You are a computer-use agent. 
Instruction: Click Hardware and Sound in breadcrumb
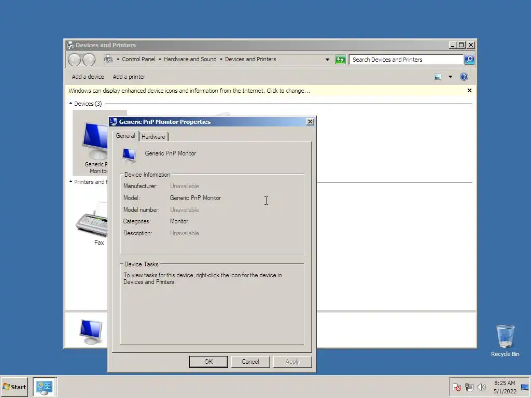(190, 59)
